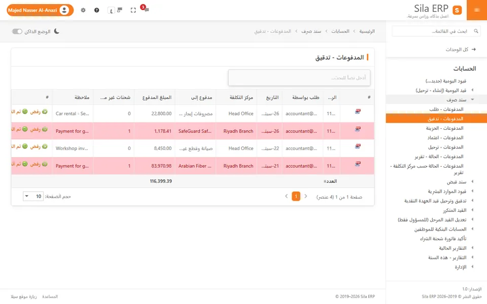
Task: Go to الرئيسية breadcrumb link
Action: point(367,31)
